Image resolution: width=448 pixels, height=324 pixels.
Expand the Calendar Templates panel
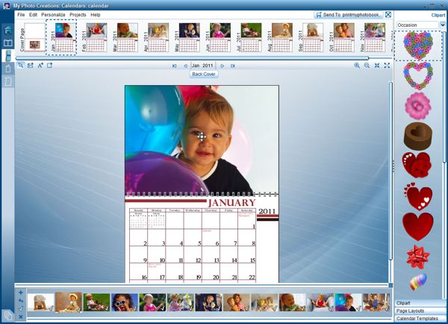click(x=420, y=319)
